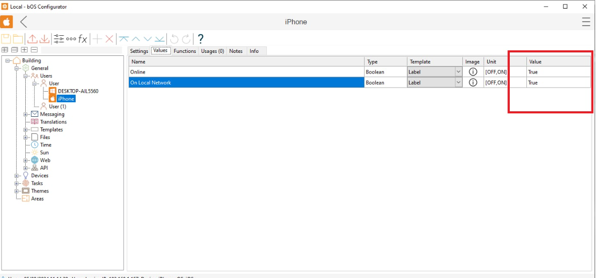Collapse the Users tree node
The width and height of the screenshot is (597, 278).
coord(26,76)
